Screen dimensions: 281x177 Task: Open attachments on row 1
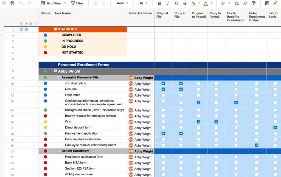tap(21, 30)
